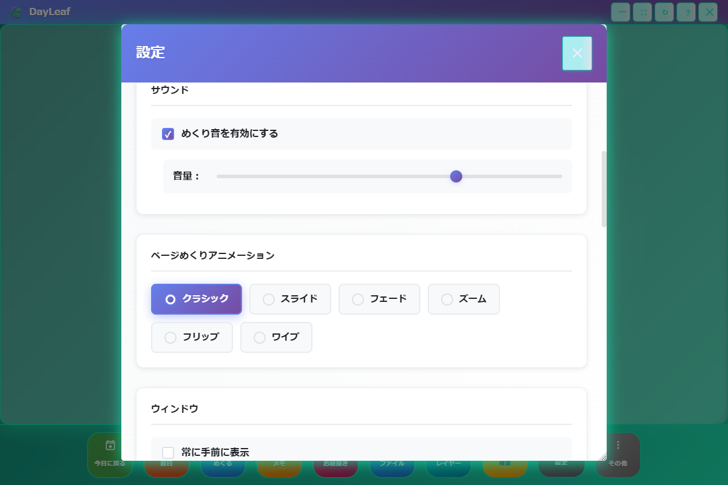Enable 常に手前に表示 option
Screen dimensions: 728x485
point(167,452)
